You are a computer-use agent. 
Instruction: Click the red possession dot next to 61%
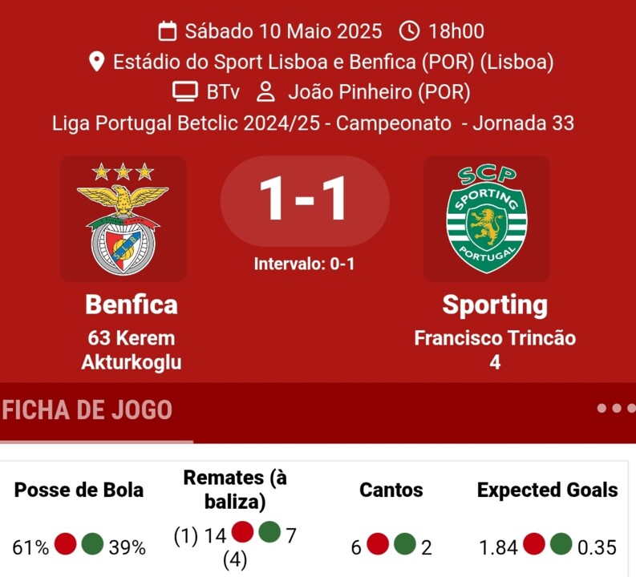click(67, 546)
